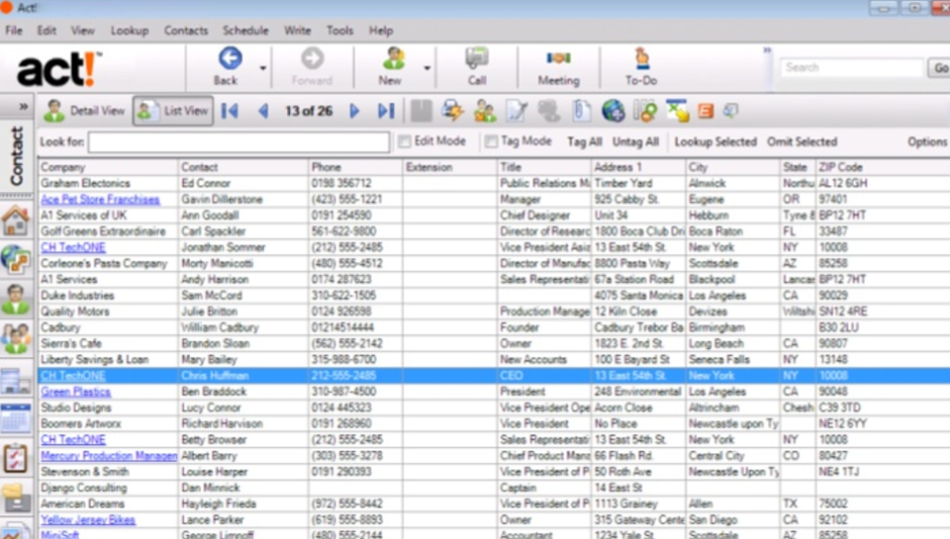
Task: Jump to the first contact record
Action: click(x=230, y=111)
